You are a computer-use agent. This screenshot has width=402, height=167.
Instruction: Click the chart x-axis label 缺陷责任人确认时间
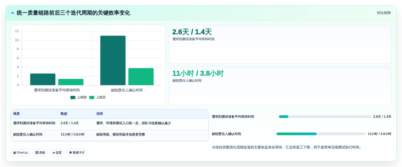tap(127, 90)
